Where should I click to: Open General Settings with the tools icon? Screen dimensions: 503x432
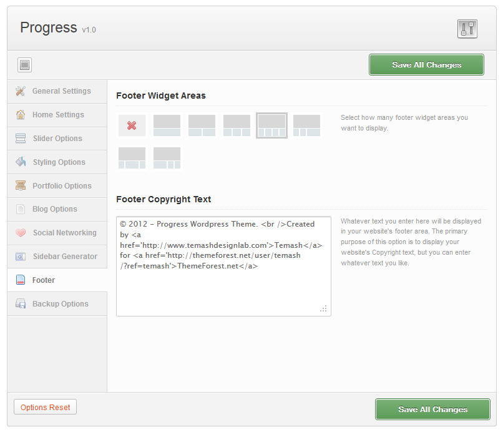pyautogui.click(x=21, y=91)
